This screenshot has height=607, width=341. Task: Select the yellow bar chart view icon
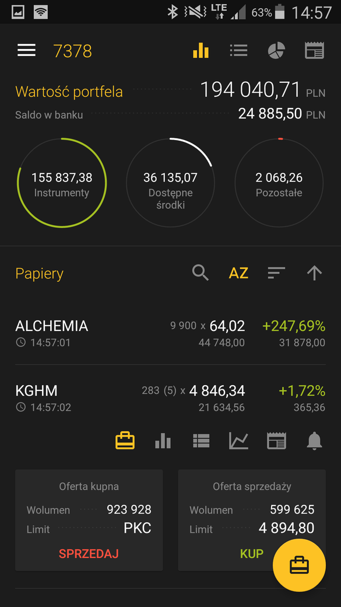[x=201, y=50]
